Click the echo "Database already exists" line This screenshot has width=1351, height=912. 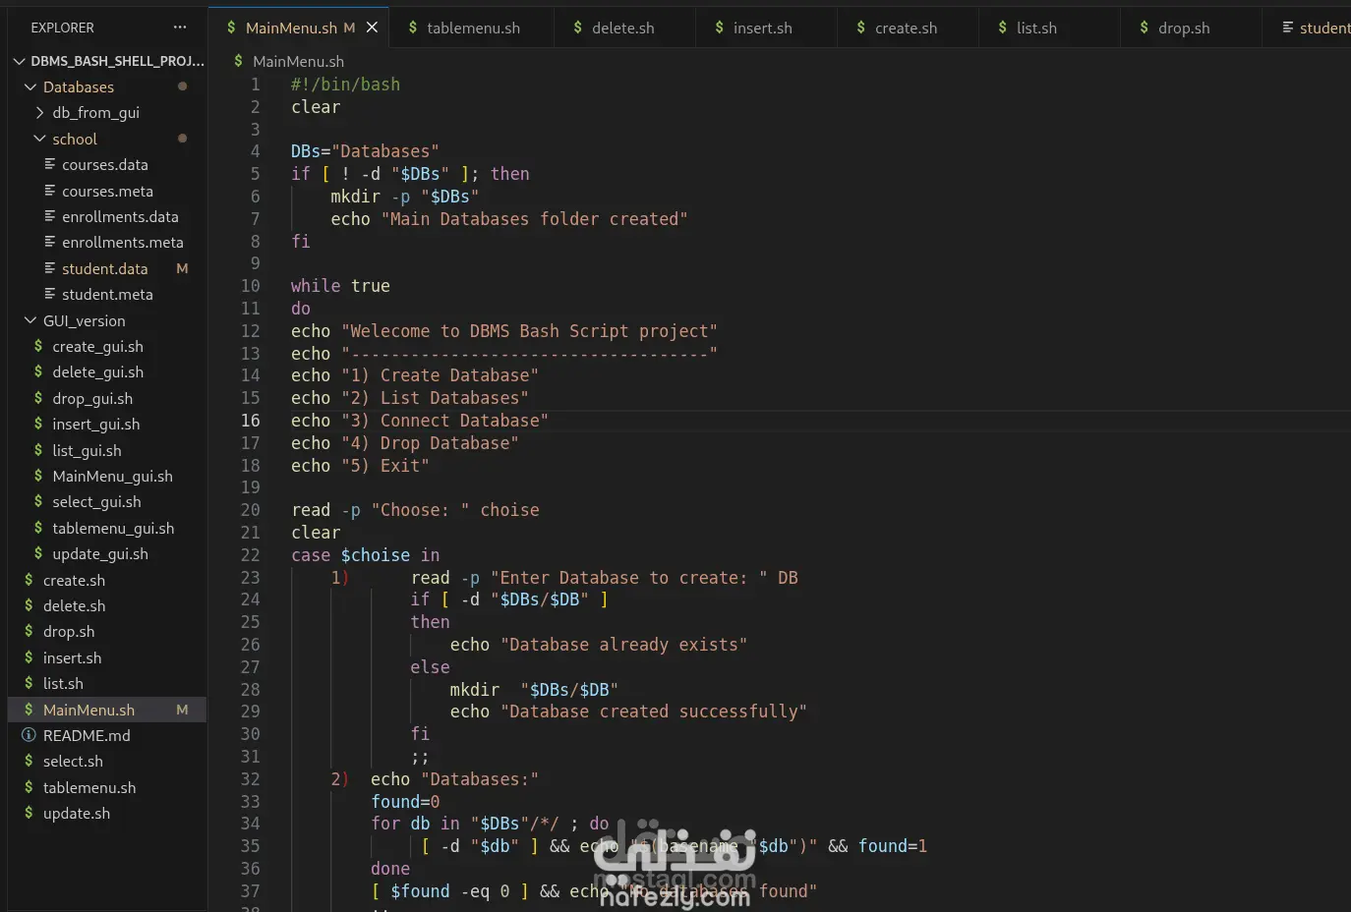click(599, 645)
